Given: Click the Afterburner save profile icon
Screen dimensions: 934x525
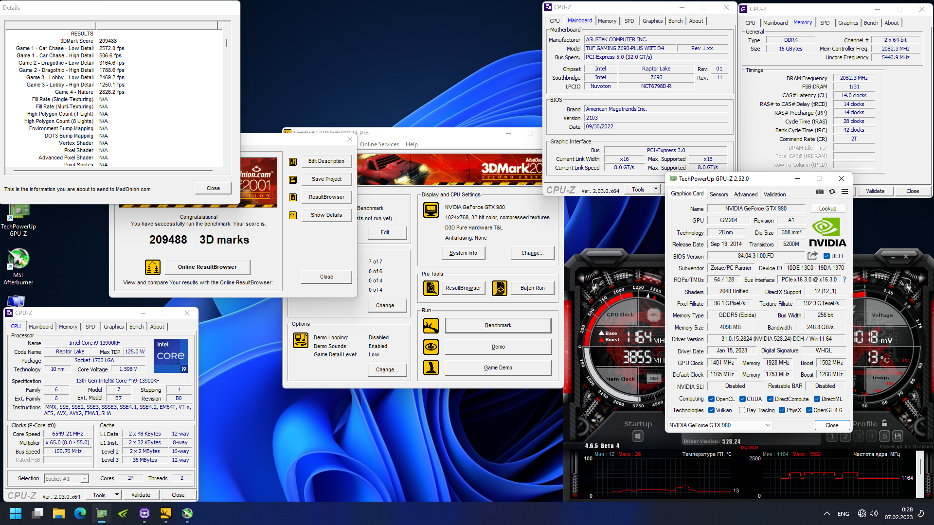Looking at the screenshot, I should (x=898, y=437).
